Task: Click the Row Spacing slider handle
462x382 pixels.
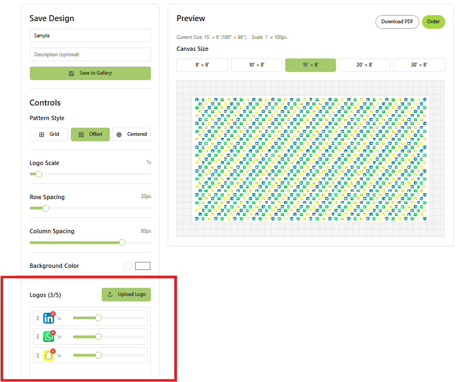Action: point(45,208)
